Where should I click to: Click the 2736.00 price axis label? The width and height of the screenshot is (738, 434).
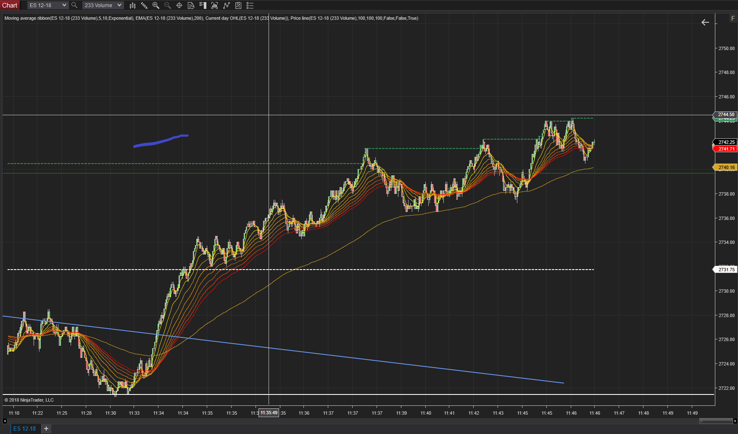727,218
